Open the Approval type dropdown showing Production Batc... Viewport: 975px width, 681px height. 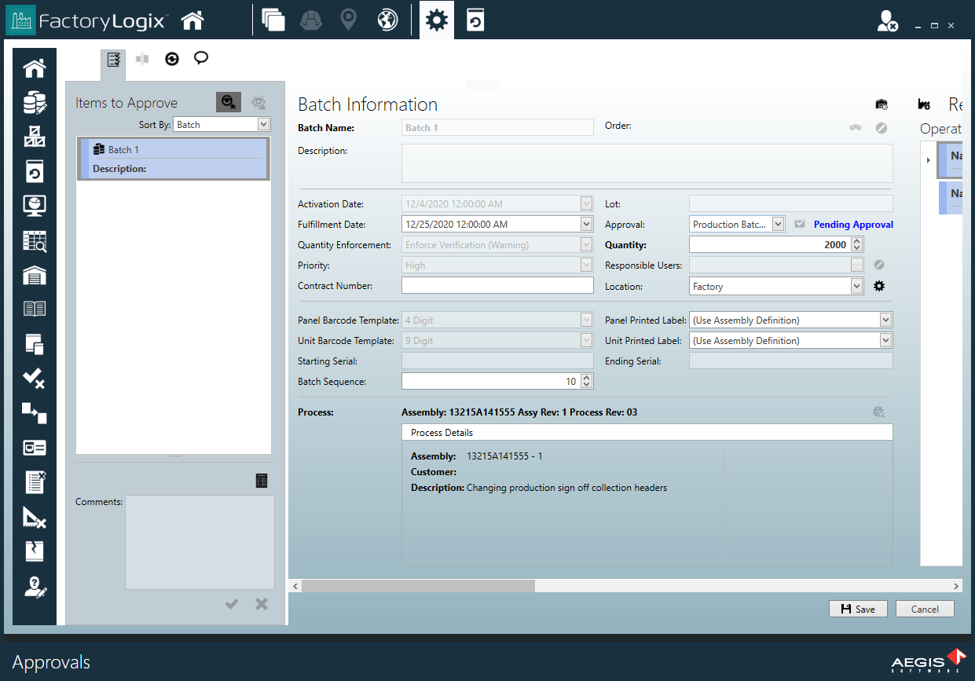click(x=736, y=223)
